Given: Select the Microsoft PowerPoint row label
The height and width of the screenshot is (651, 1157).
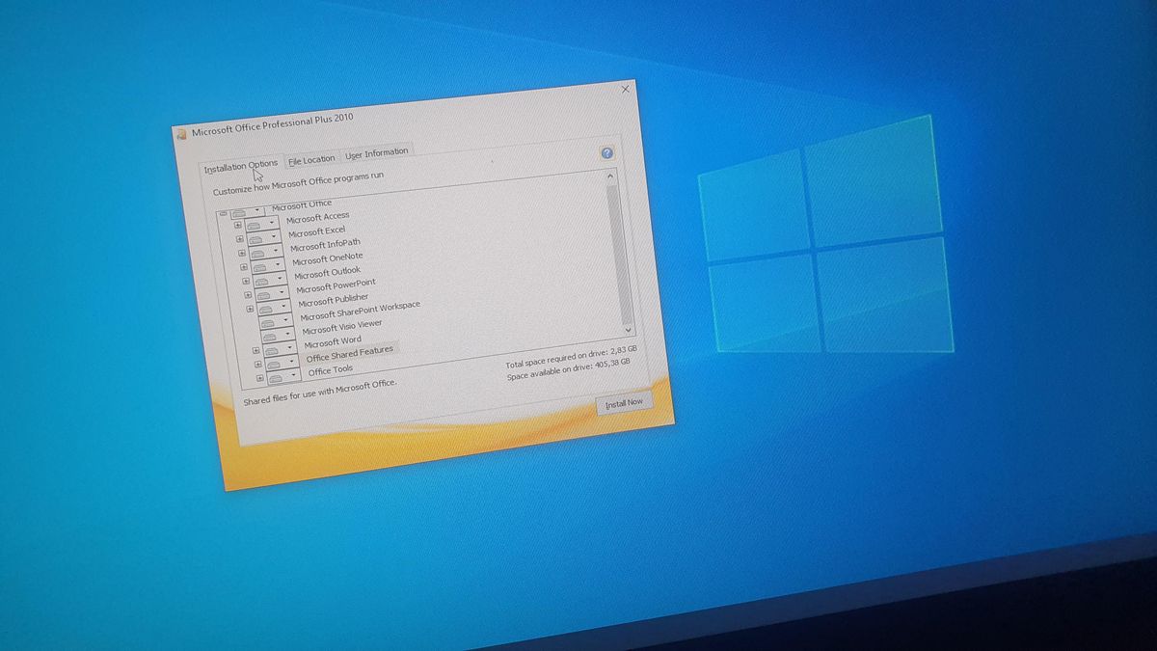Looking at the screenshot, I should [x=336, y=286].
